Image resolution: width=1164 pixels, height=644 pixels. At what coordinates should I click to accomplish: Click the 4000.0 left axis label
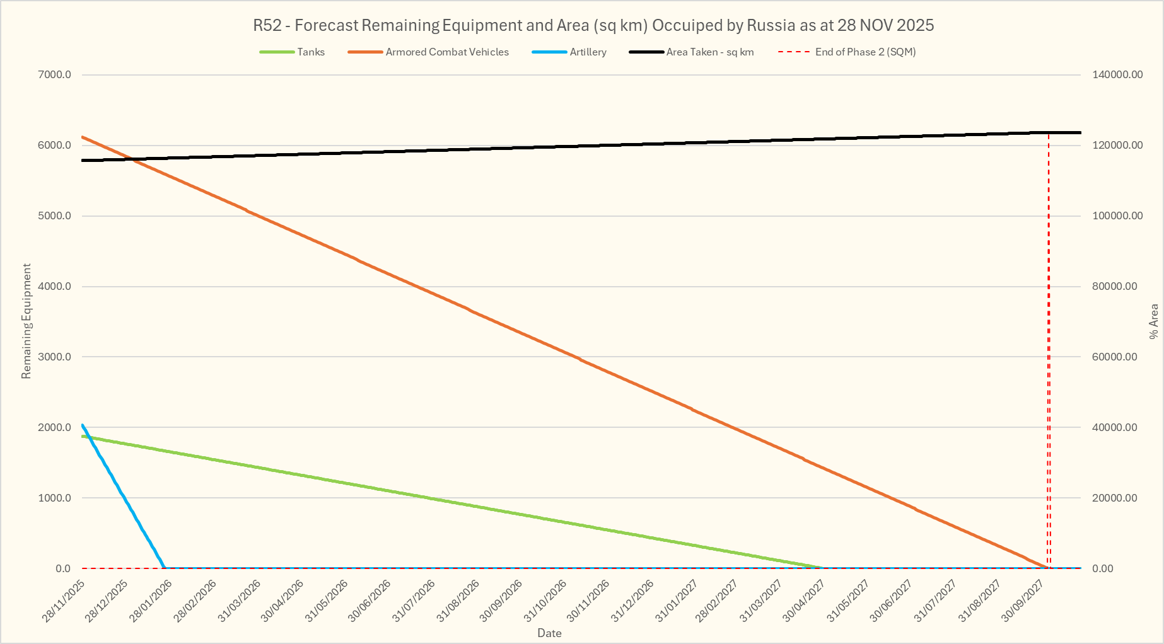click(54, 286)
